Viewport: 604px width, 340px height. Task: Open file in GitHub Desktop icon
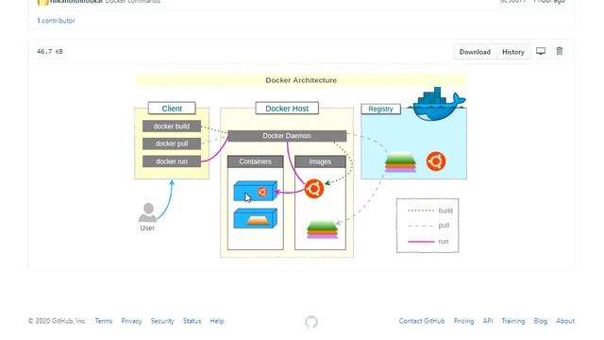[x=541, y=51]
